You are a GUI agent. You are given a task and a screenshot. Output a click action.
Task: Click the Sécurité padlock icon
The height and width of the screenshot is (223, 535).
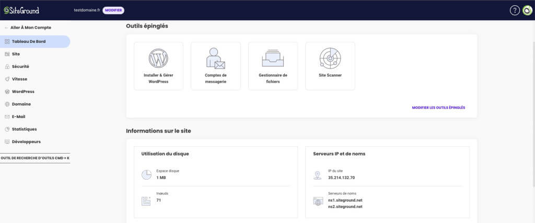click(x=7, y=66)
